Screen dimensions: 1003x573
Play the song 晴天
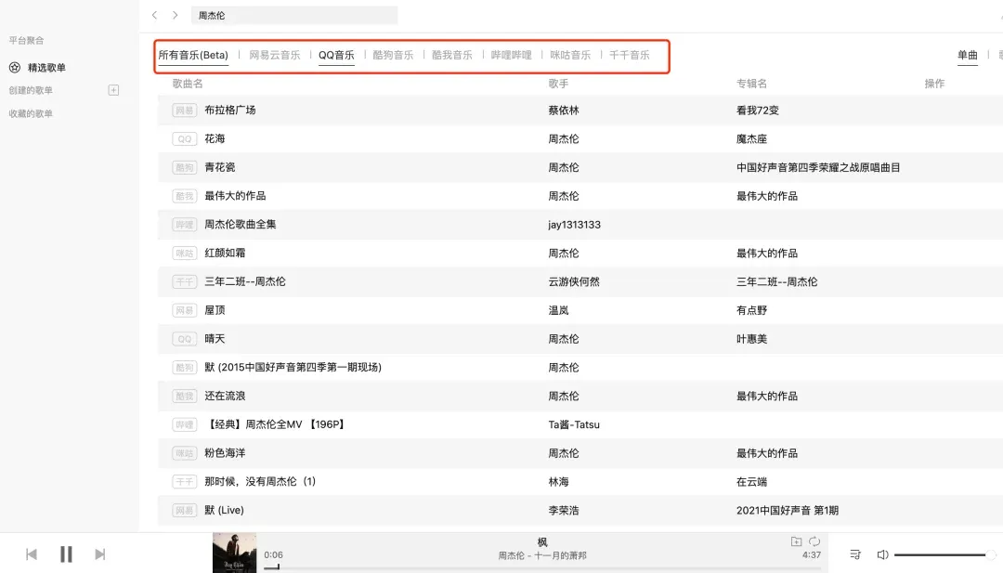215,338
